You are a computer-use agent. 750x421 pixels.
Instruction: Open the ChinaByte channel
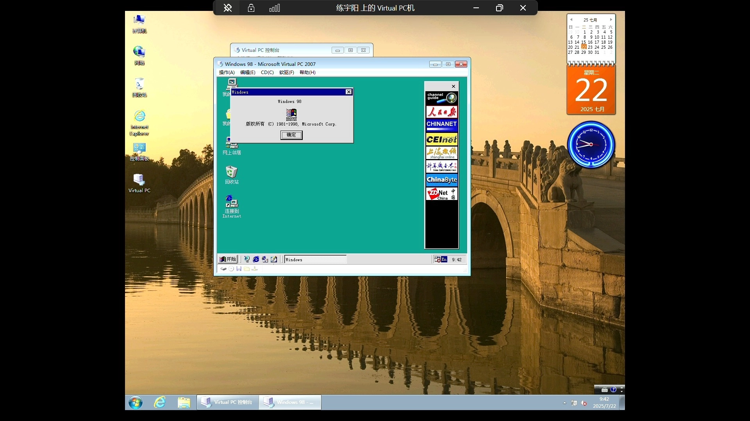pos(441,180)
